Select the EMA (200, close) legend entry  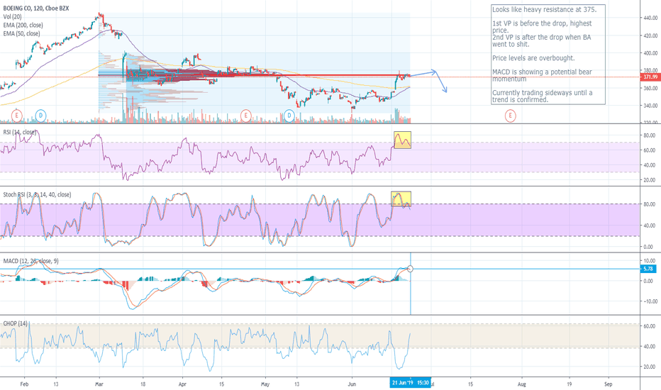click(x=23, y=25)
